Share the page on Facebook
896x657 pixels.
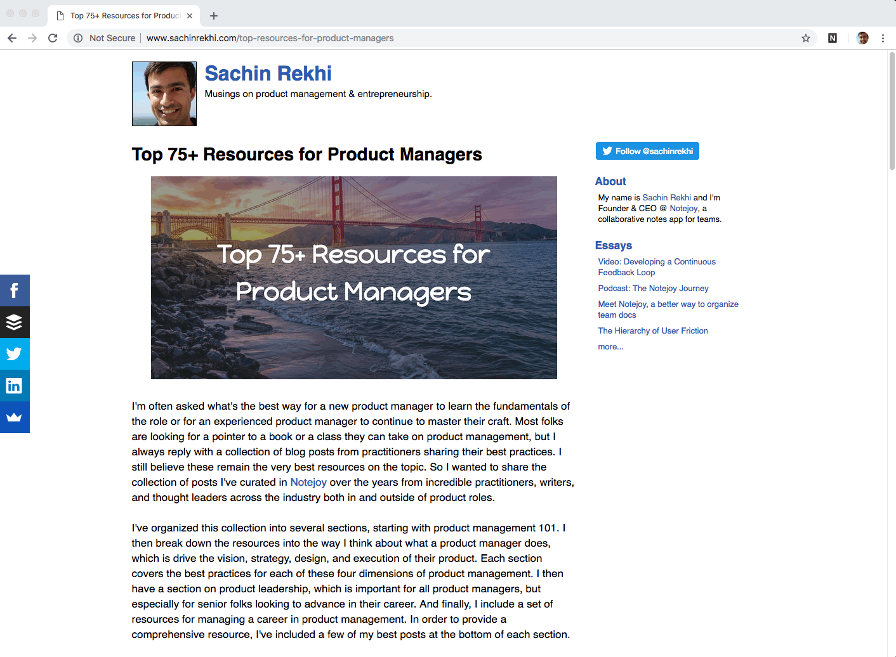pyautogui.click(x=15, y=290)
